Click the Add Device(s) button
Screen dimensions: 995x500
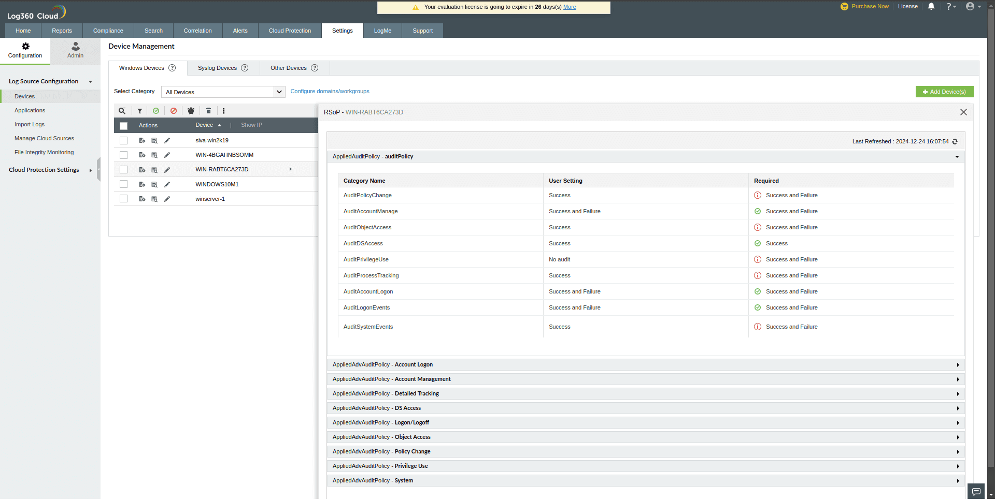[944, 92]
